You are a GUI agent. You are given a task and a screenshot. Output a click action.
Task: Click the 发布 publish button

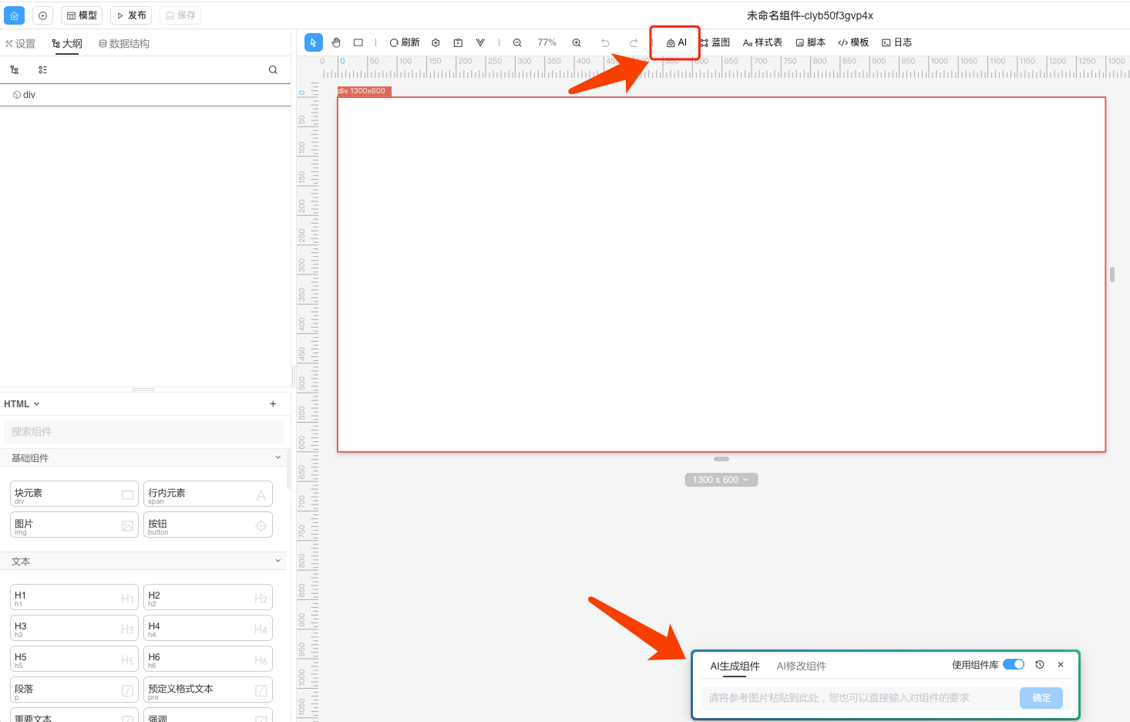click(131, 15)
